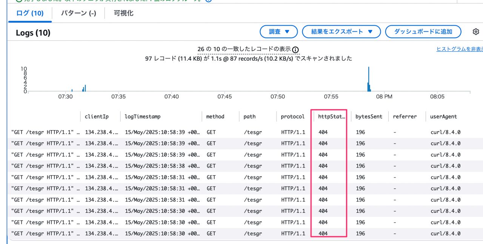Image resolution: width=483 pixels, height=244 pixels.
Task: Click the bytesSent column header
Action: (x=369, y=117)
